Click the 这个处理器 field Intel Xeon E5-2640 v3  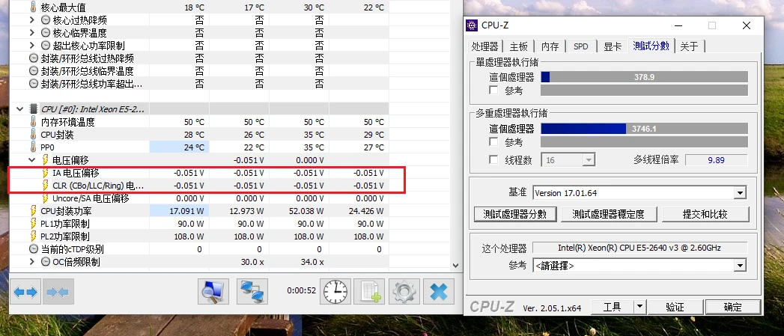(x=639, y=248)
